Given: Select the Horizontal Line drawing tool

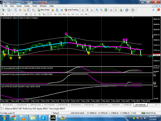Looking at the screenshot, I should (x=17, y=14).
